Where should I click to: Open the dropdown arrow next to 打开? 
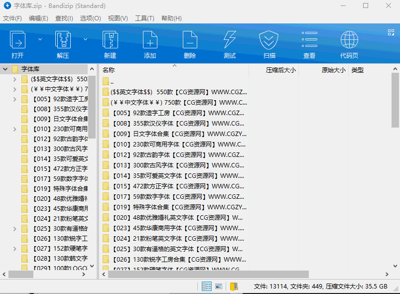(x=40, y=39)
